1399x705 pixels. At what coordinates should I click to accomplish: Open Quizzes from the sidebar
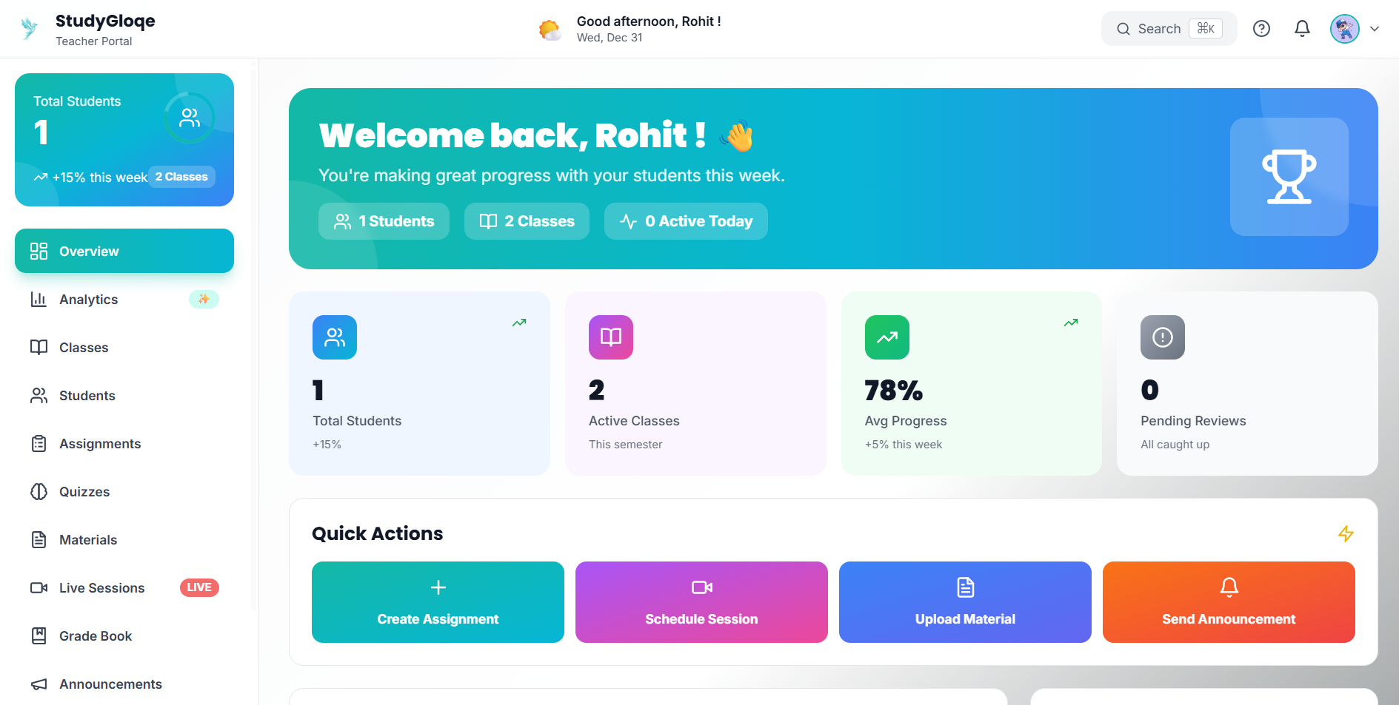click(x=124, y=491)
